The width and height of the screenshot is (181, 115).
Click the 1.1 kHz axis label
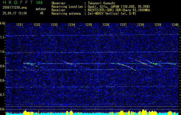(x=2, y=37)
